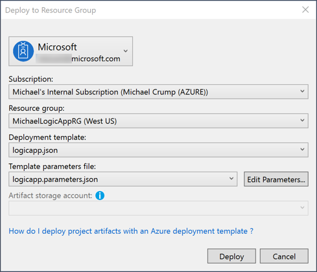Click the Deploy to Resource Group title bar
Screen dimensions: 317x272
point(151,10)
